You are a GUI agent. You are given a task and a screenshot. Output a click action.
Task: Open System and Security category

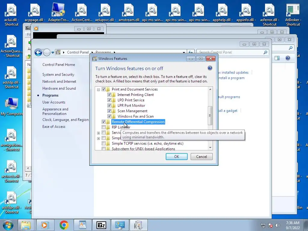pos(58,75)
